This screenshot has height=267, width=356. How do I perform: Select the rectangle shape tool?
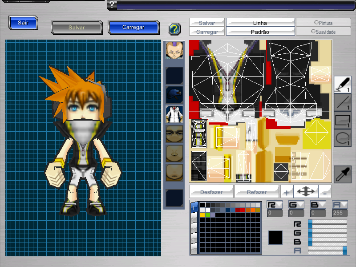tap(342, 120)
